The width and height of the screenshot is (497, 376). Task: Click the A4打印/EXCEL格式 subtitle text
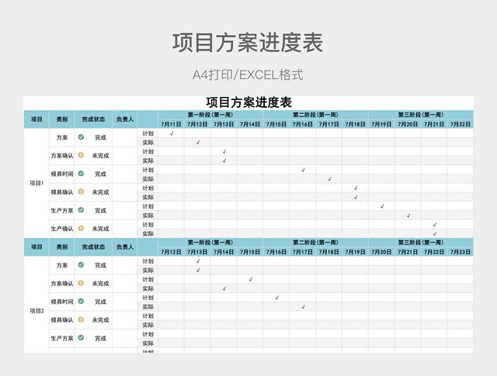(x=248, y=75)
